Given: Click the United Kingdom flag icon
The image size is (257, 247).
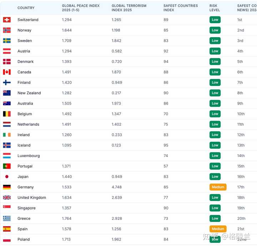Looking at the screenshot, I should (x=7, y=197).
